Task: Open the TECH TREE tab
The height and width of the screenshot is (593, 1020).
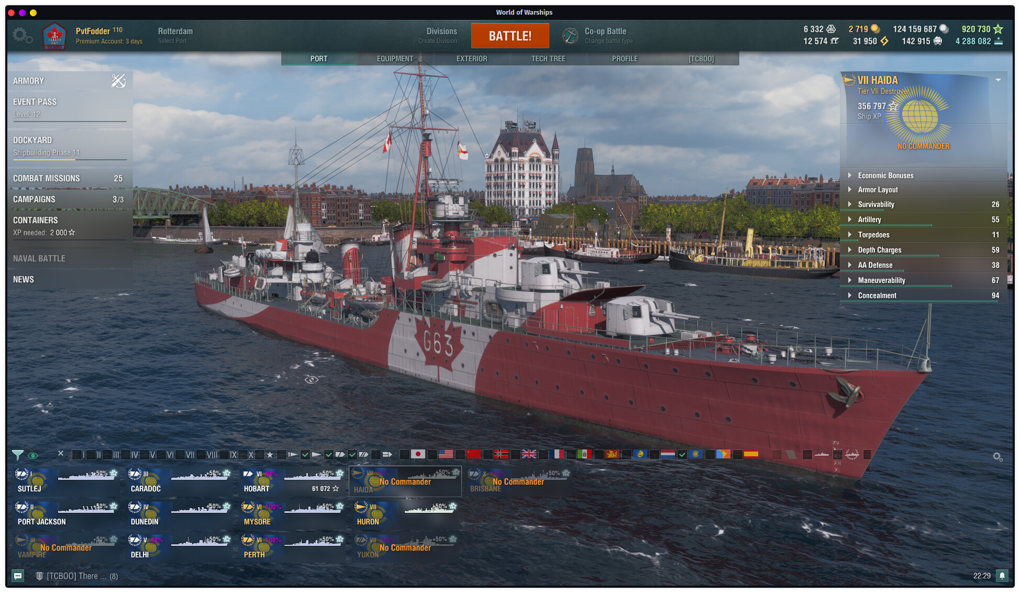Action: (548, 59)
